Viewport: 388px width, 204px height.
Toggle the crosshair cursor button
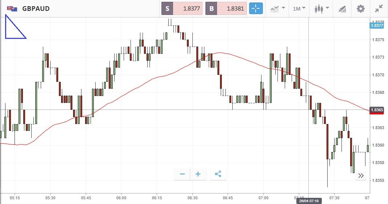pyautogui.click(x=256, y=8)
